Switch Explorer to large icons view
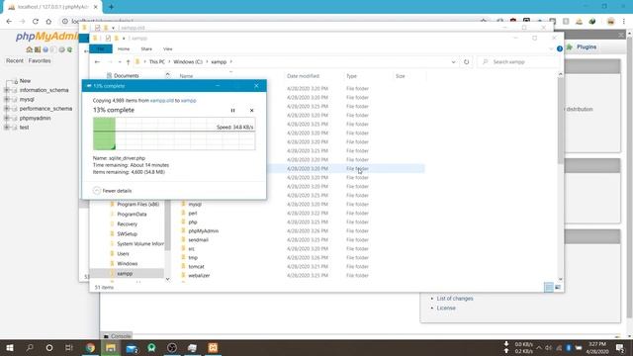The width and height of the screenshot is (633, 356). click(x=558, y=287)
